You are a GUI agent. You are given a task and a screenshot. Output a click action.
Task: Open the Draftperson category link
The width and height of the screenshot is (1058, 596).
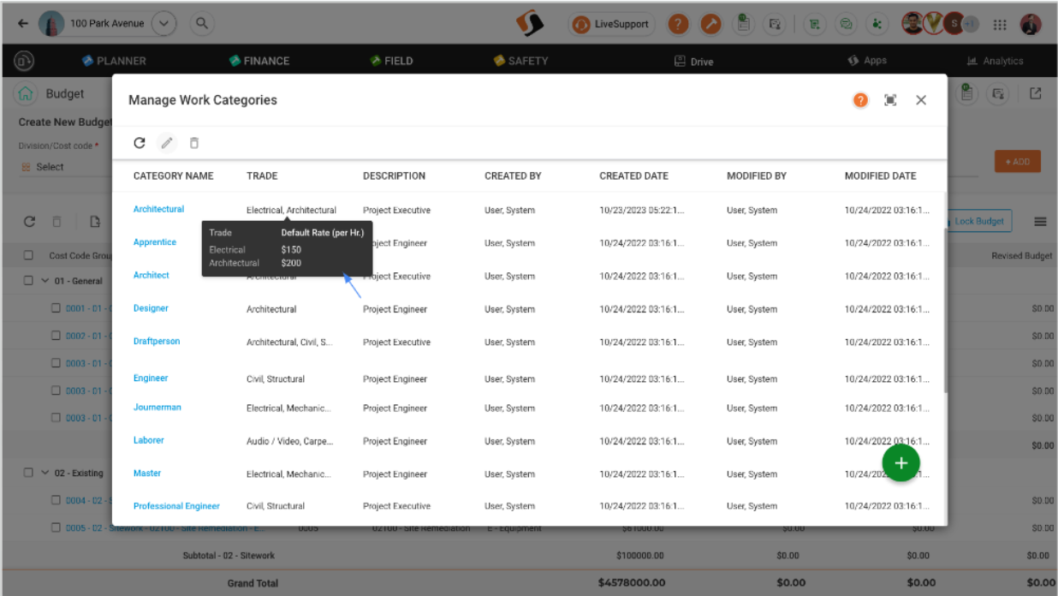click(157, 341)
